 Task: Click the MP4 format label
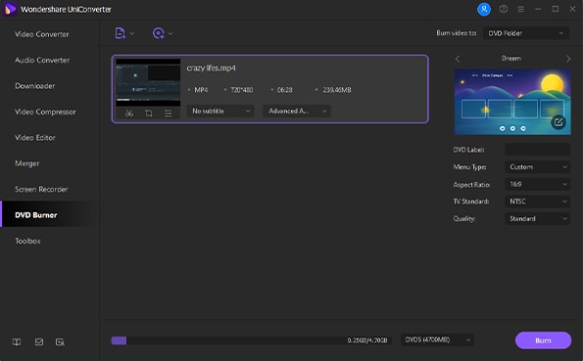pyautogui.click(x=201, y=90)
